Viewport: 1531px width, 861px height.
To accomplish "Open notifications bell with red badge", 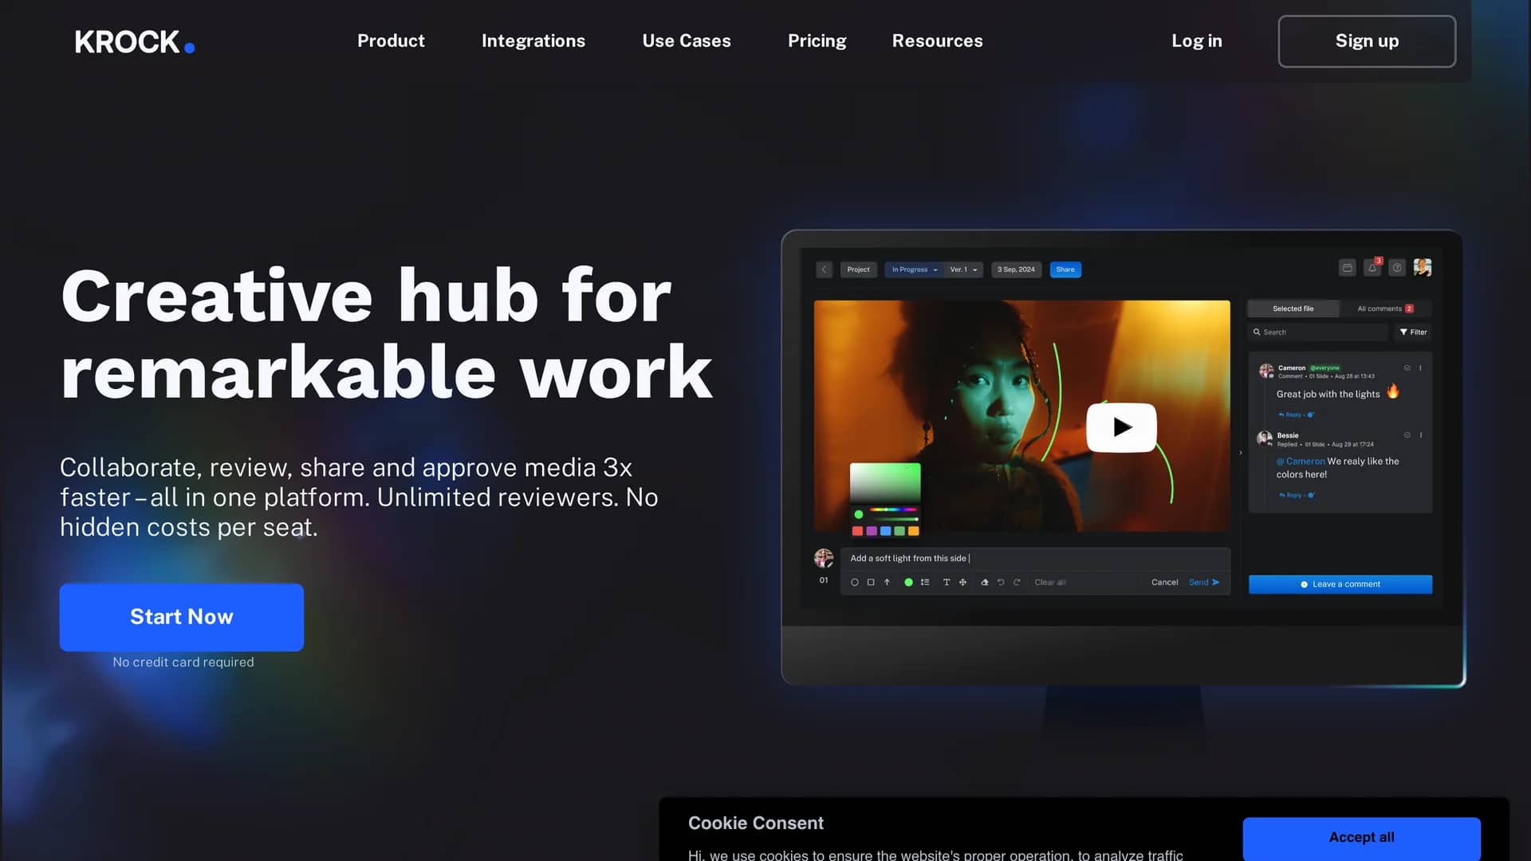I will (1372, 268).
